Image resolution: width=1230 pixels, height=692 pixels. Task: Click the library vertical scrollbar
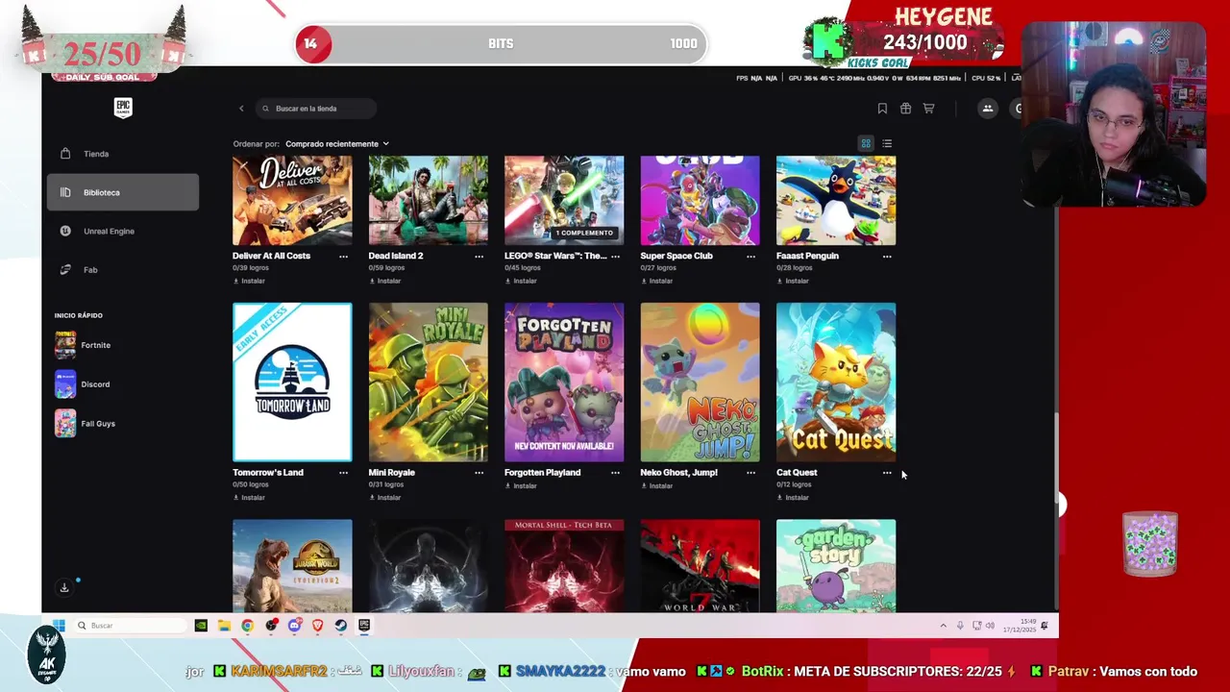point(1056,460)
